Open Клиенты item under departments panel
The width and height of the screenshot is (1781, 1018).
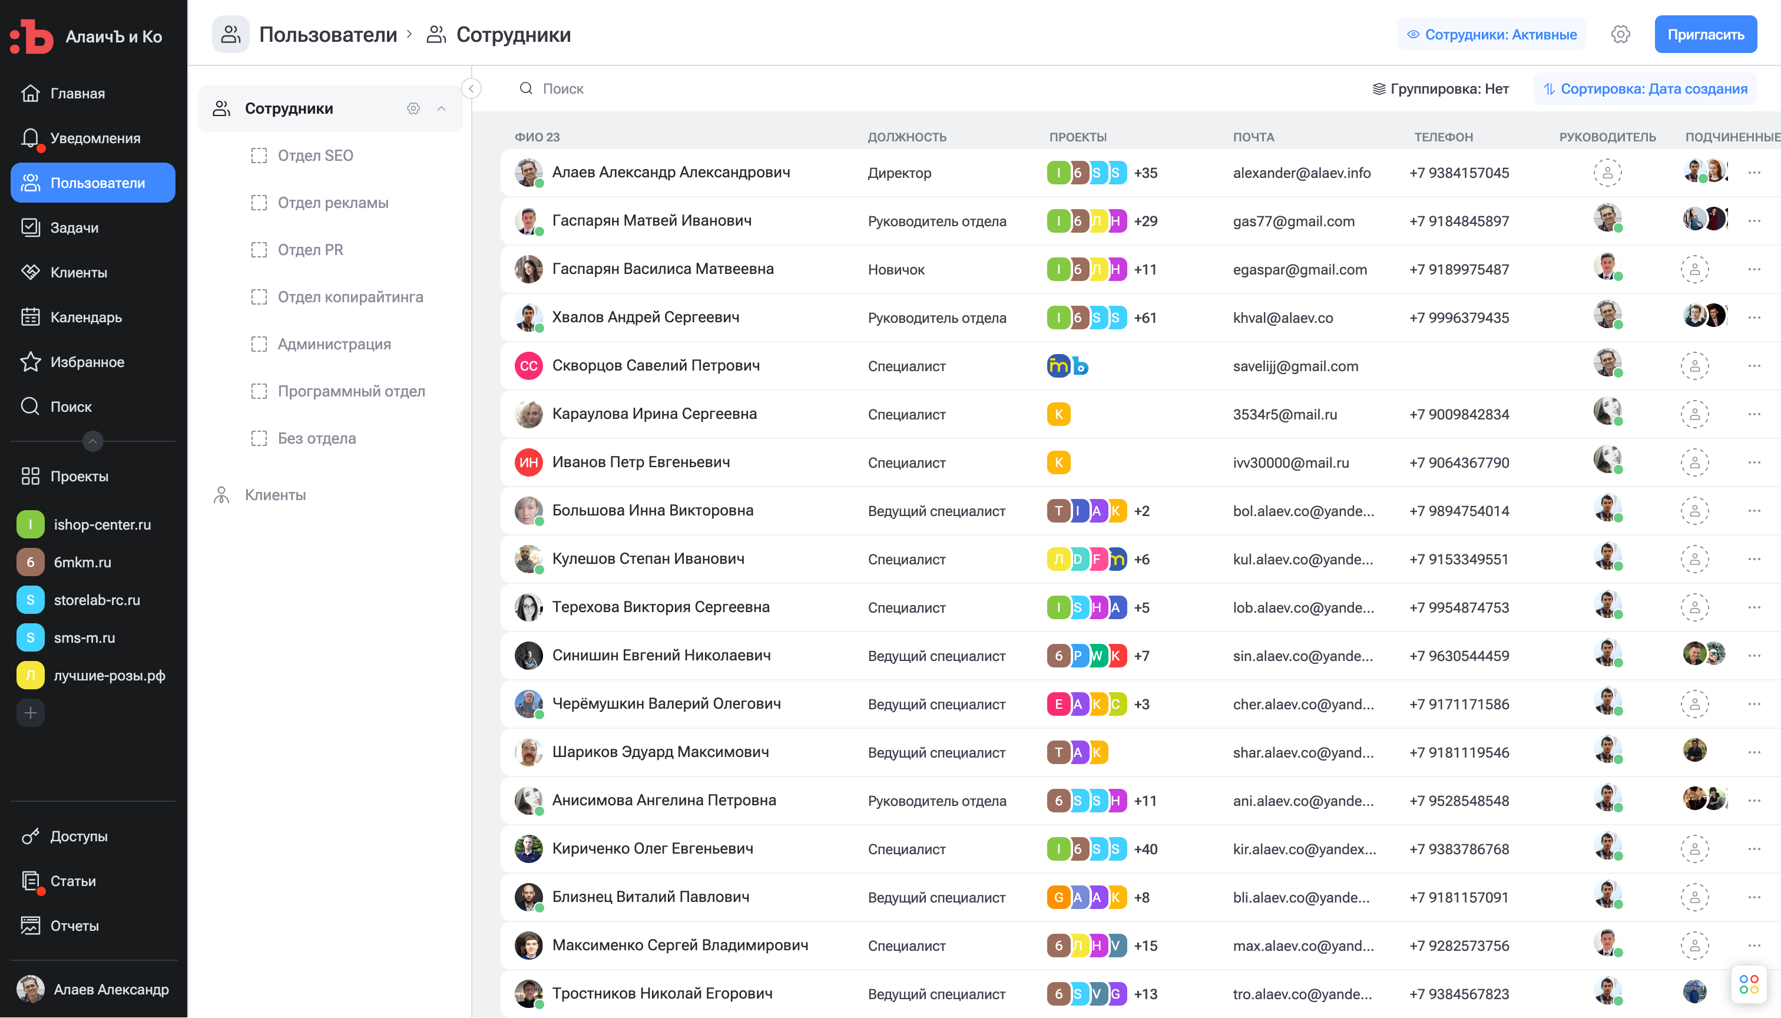274,495
